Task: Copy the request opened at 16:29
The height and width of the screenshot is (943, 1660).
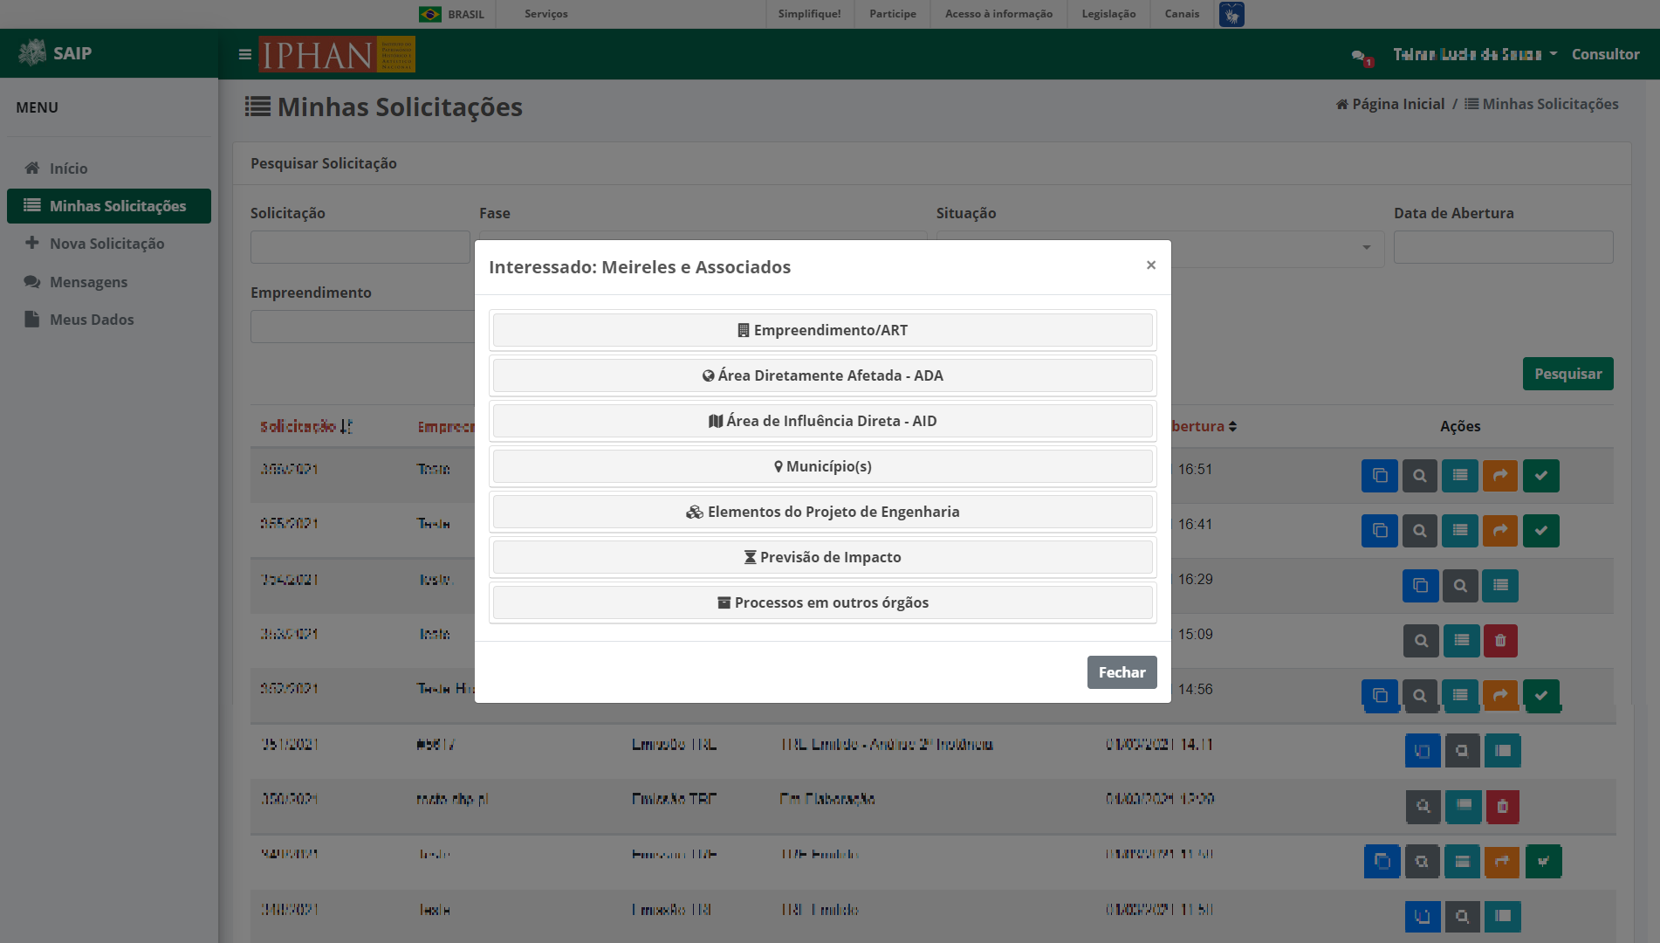Action: [1420, 586]
